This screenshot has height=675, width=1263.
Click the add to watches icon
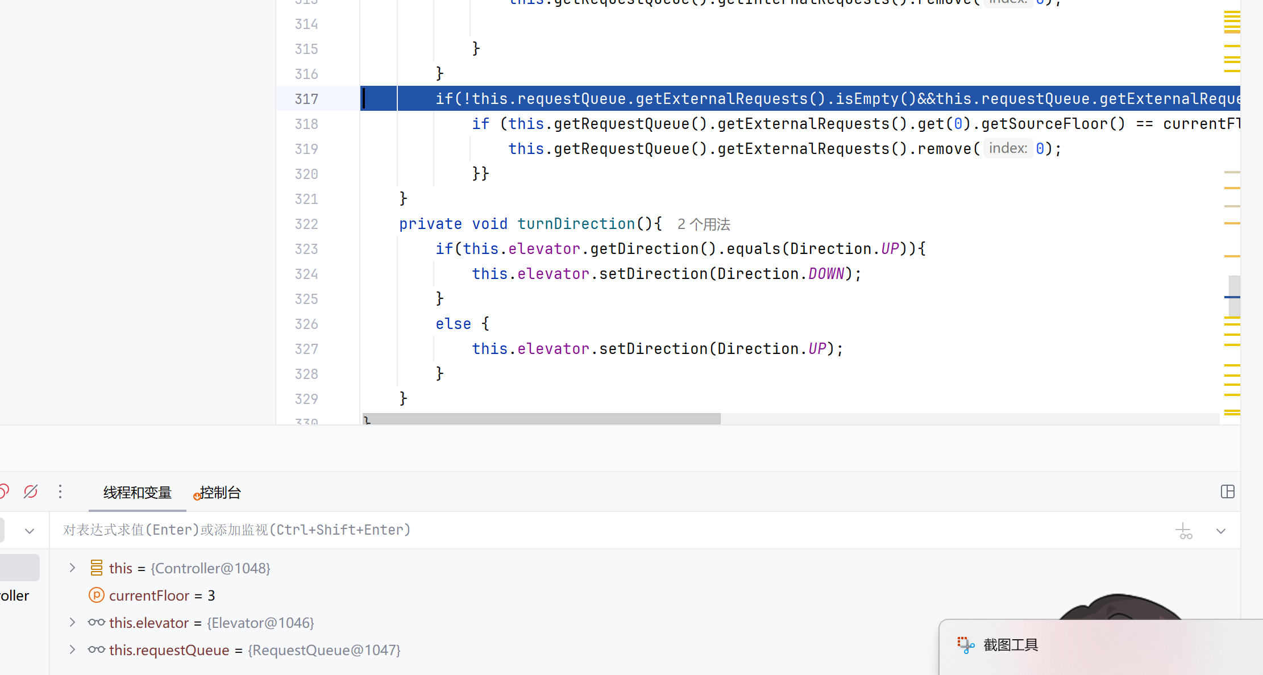point(1184,531)
